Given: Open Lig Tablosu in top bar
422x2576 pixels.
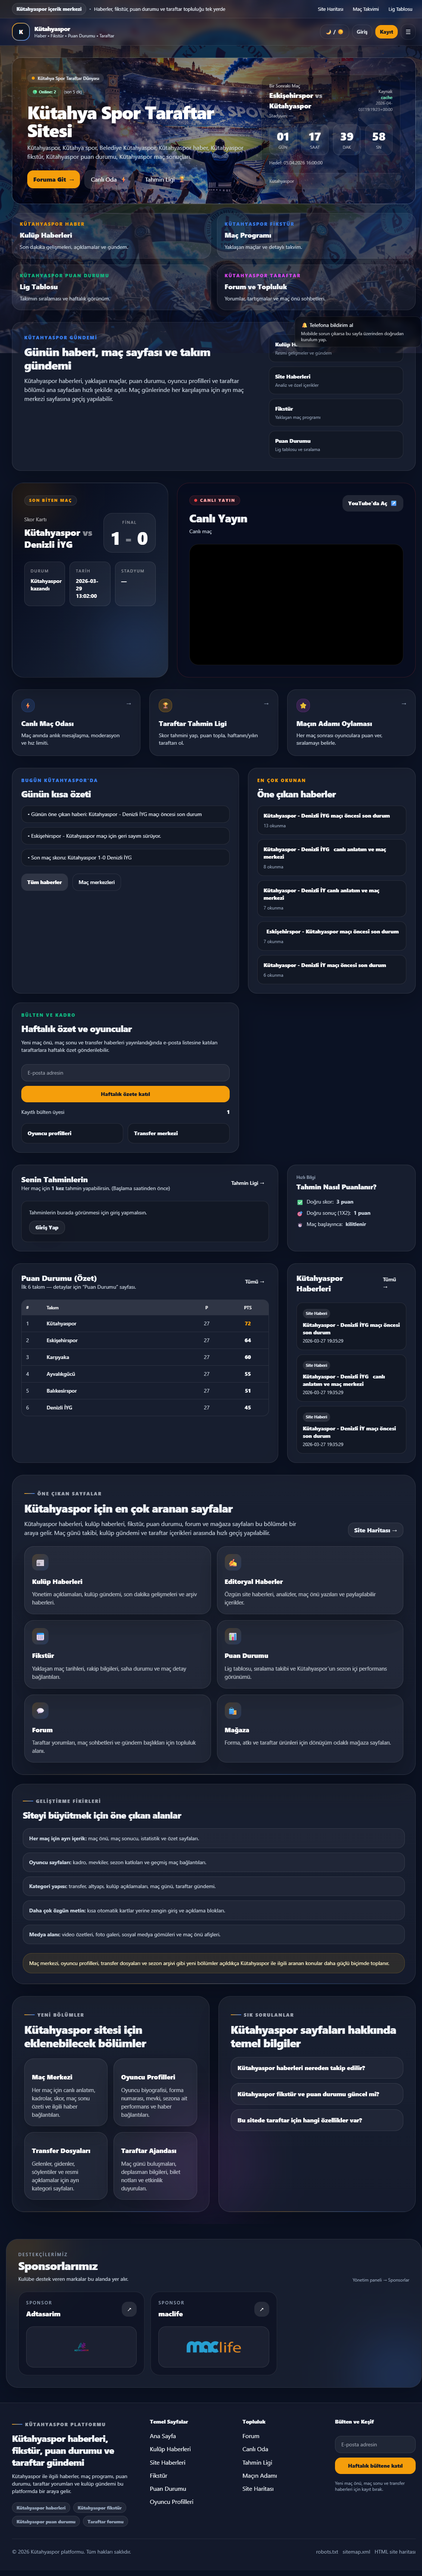Looking at the screenshot, I should pos(400,9).
